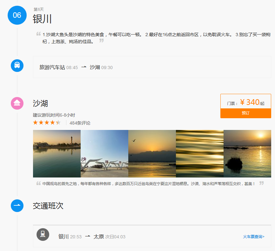
Task: Open the 484条评论 reviews link
Action: tap(80, 123)
